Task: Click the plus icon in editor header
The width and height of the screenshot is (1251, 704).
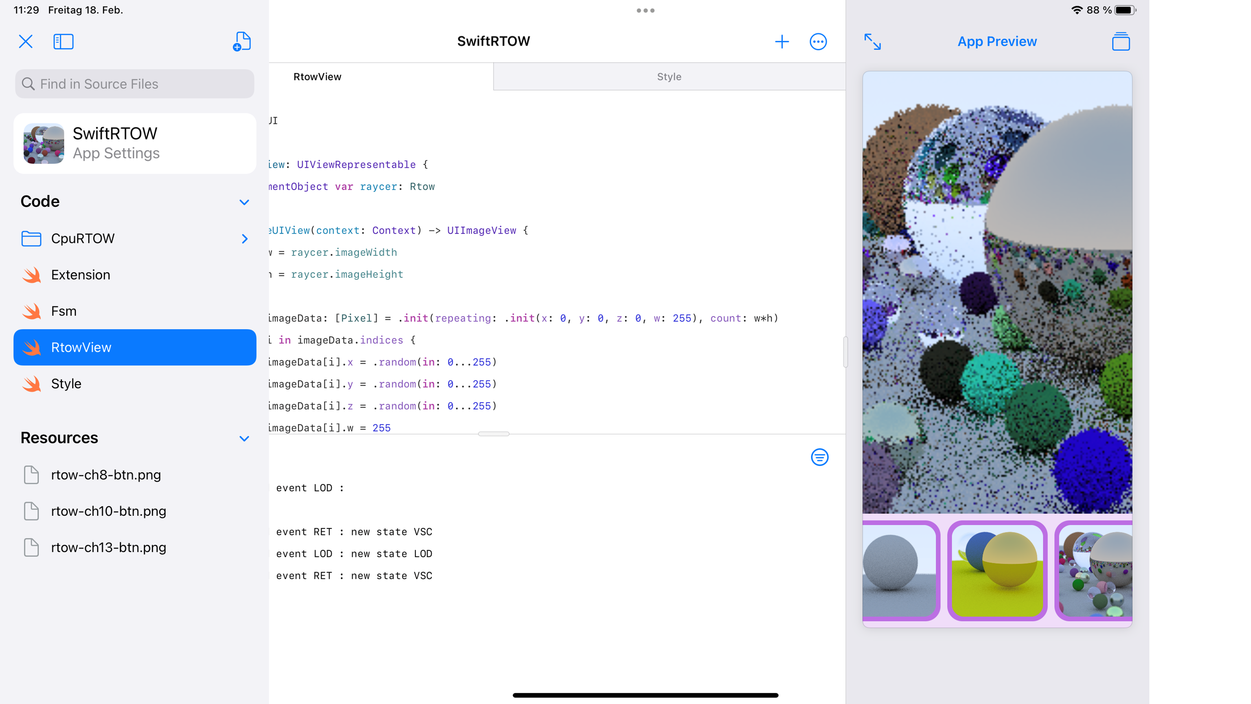Action: (781, 42)
